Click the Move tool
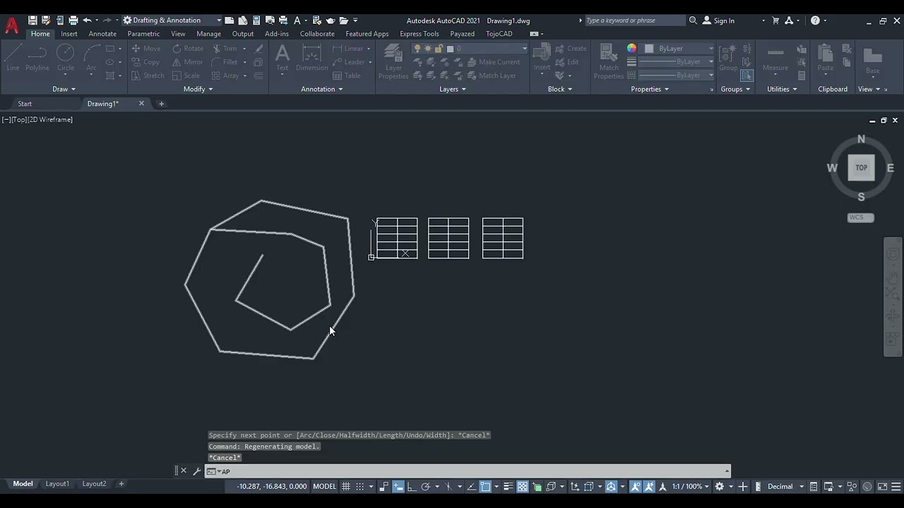Image resolution: width=904 pixels, height=508 pixels. [146, 49]
